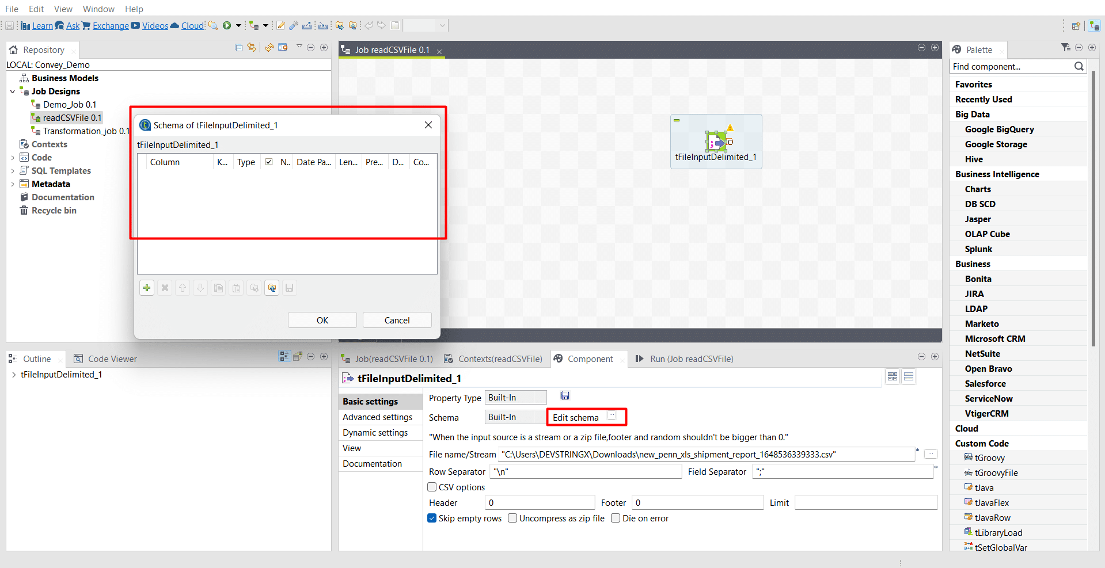This screenshot has height=568, width=1105.
Task: Click the Repository refresh icon
Action: (268, 47)
